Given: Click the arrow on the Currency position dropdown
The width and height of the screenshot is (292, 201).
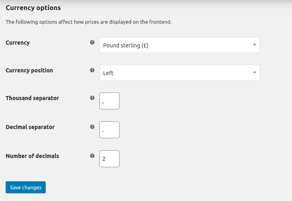Looking at the screenshot, I should coord(254,73).
